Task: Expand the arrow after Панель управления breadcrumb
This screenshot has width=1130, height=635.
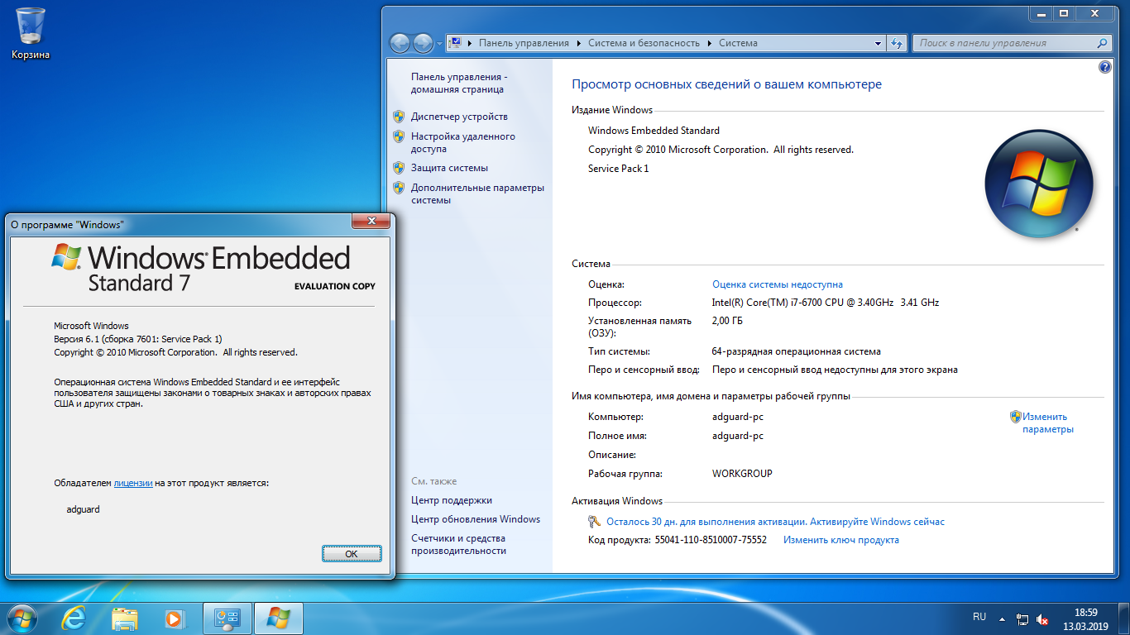Action: [579, 43]
